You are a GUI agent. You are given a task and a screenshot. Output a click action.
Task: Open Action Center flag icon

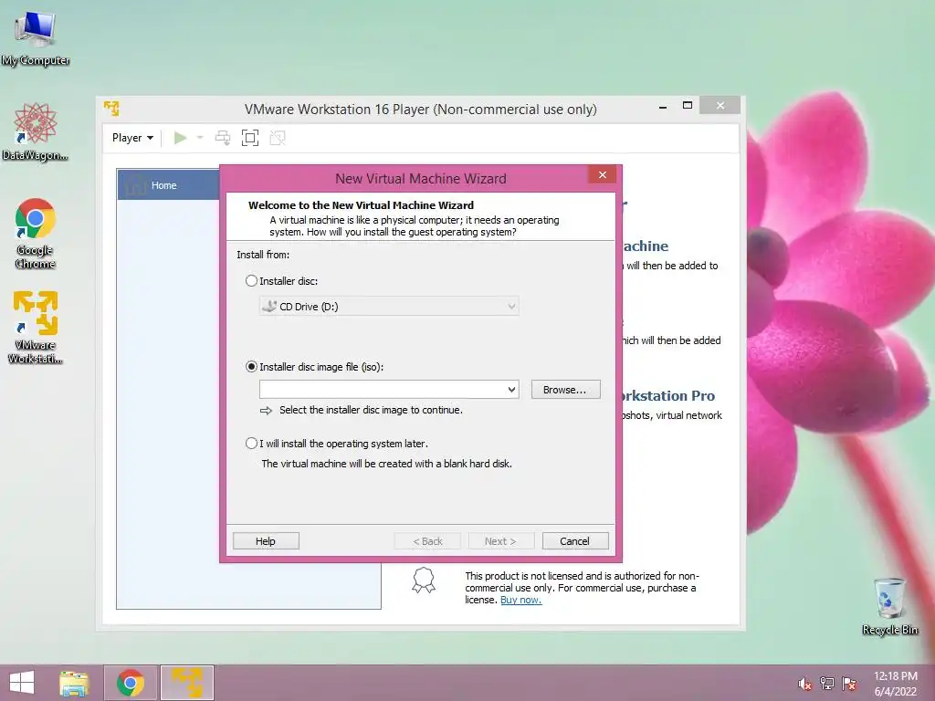[849, 684]
